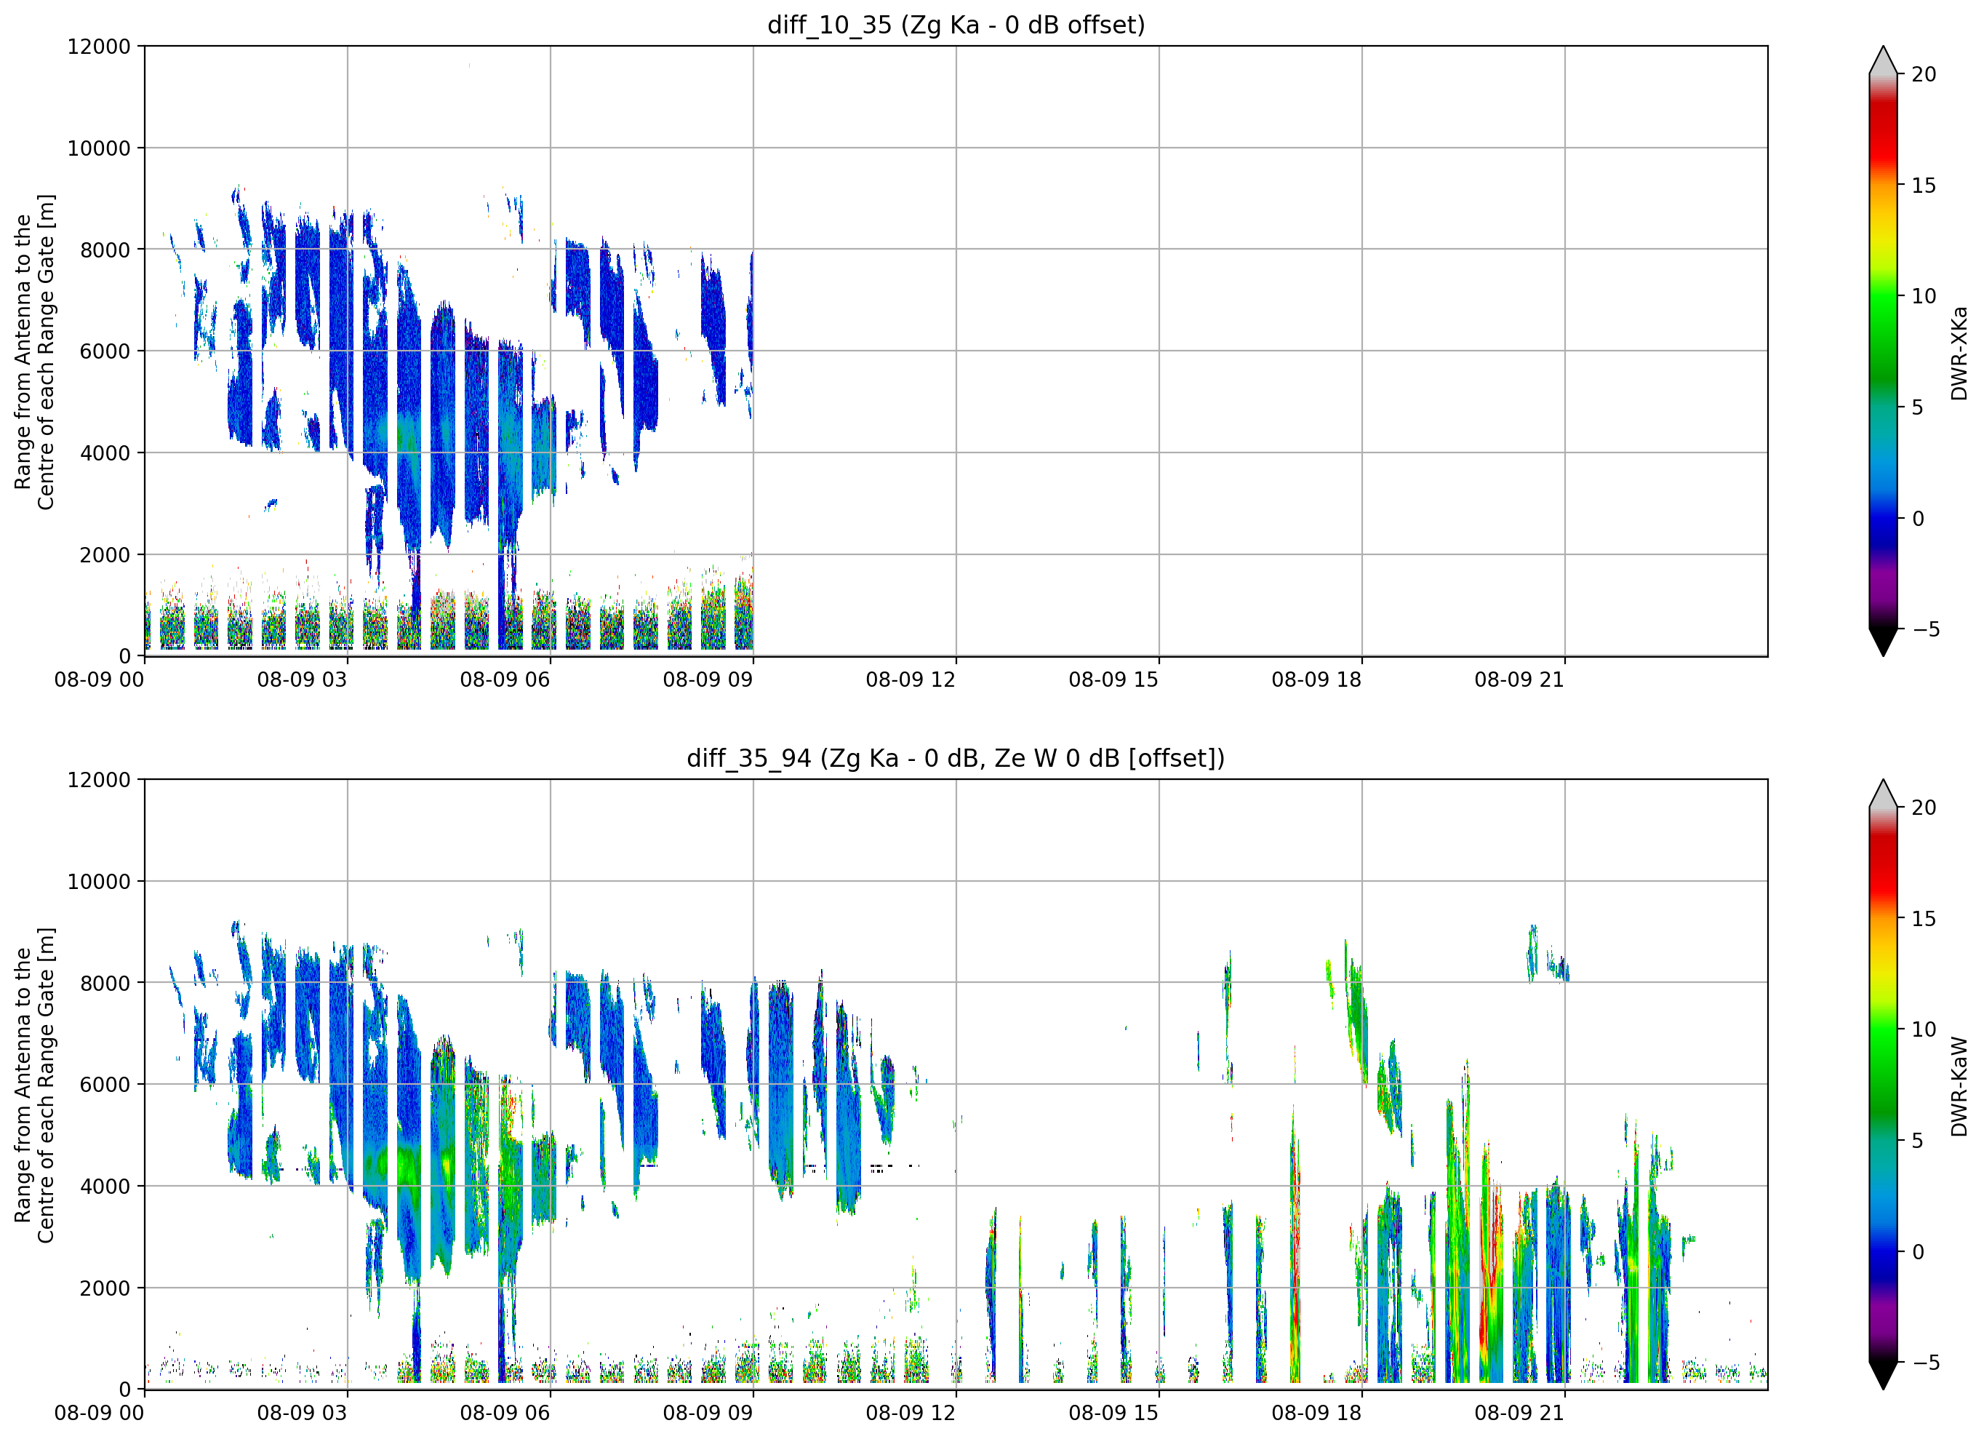Click the black lower extend arrow of the DWR-XKa colorbar

point(1882,642)
